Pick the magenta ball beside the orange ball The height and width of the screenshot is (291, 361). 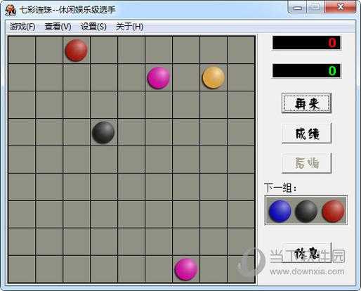pyautogui.click(x=159, y=78)
